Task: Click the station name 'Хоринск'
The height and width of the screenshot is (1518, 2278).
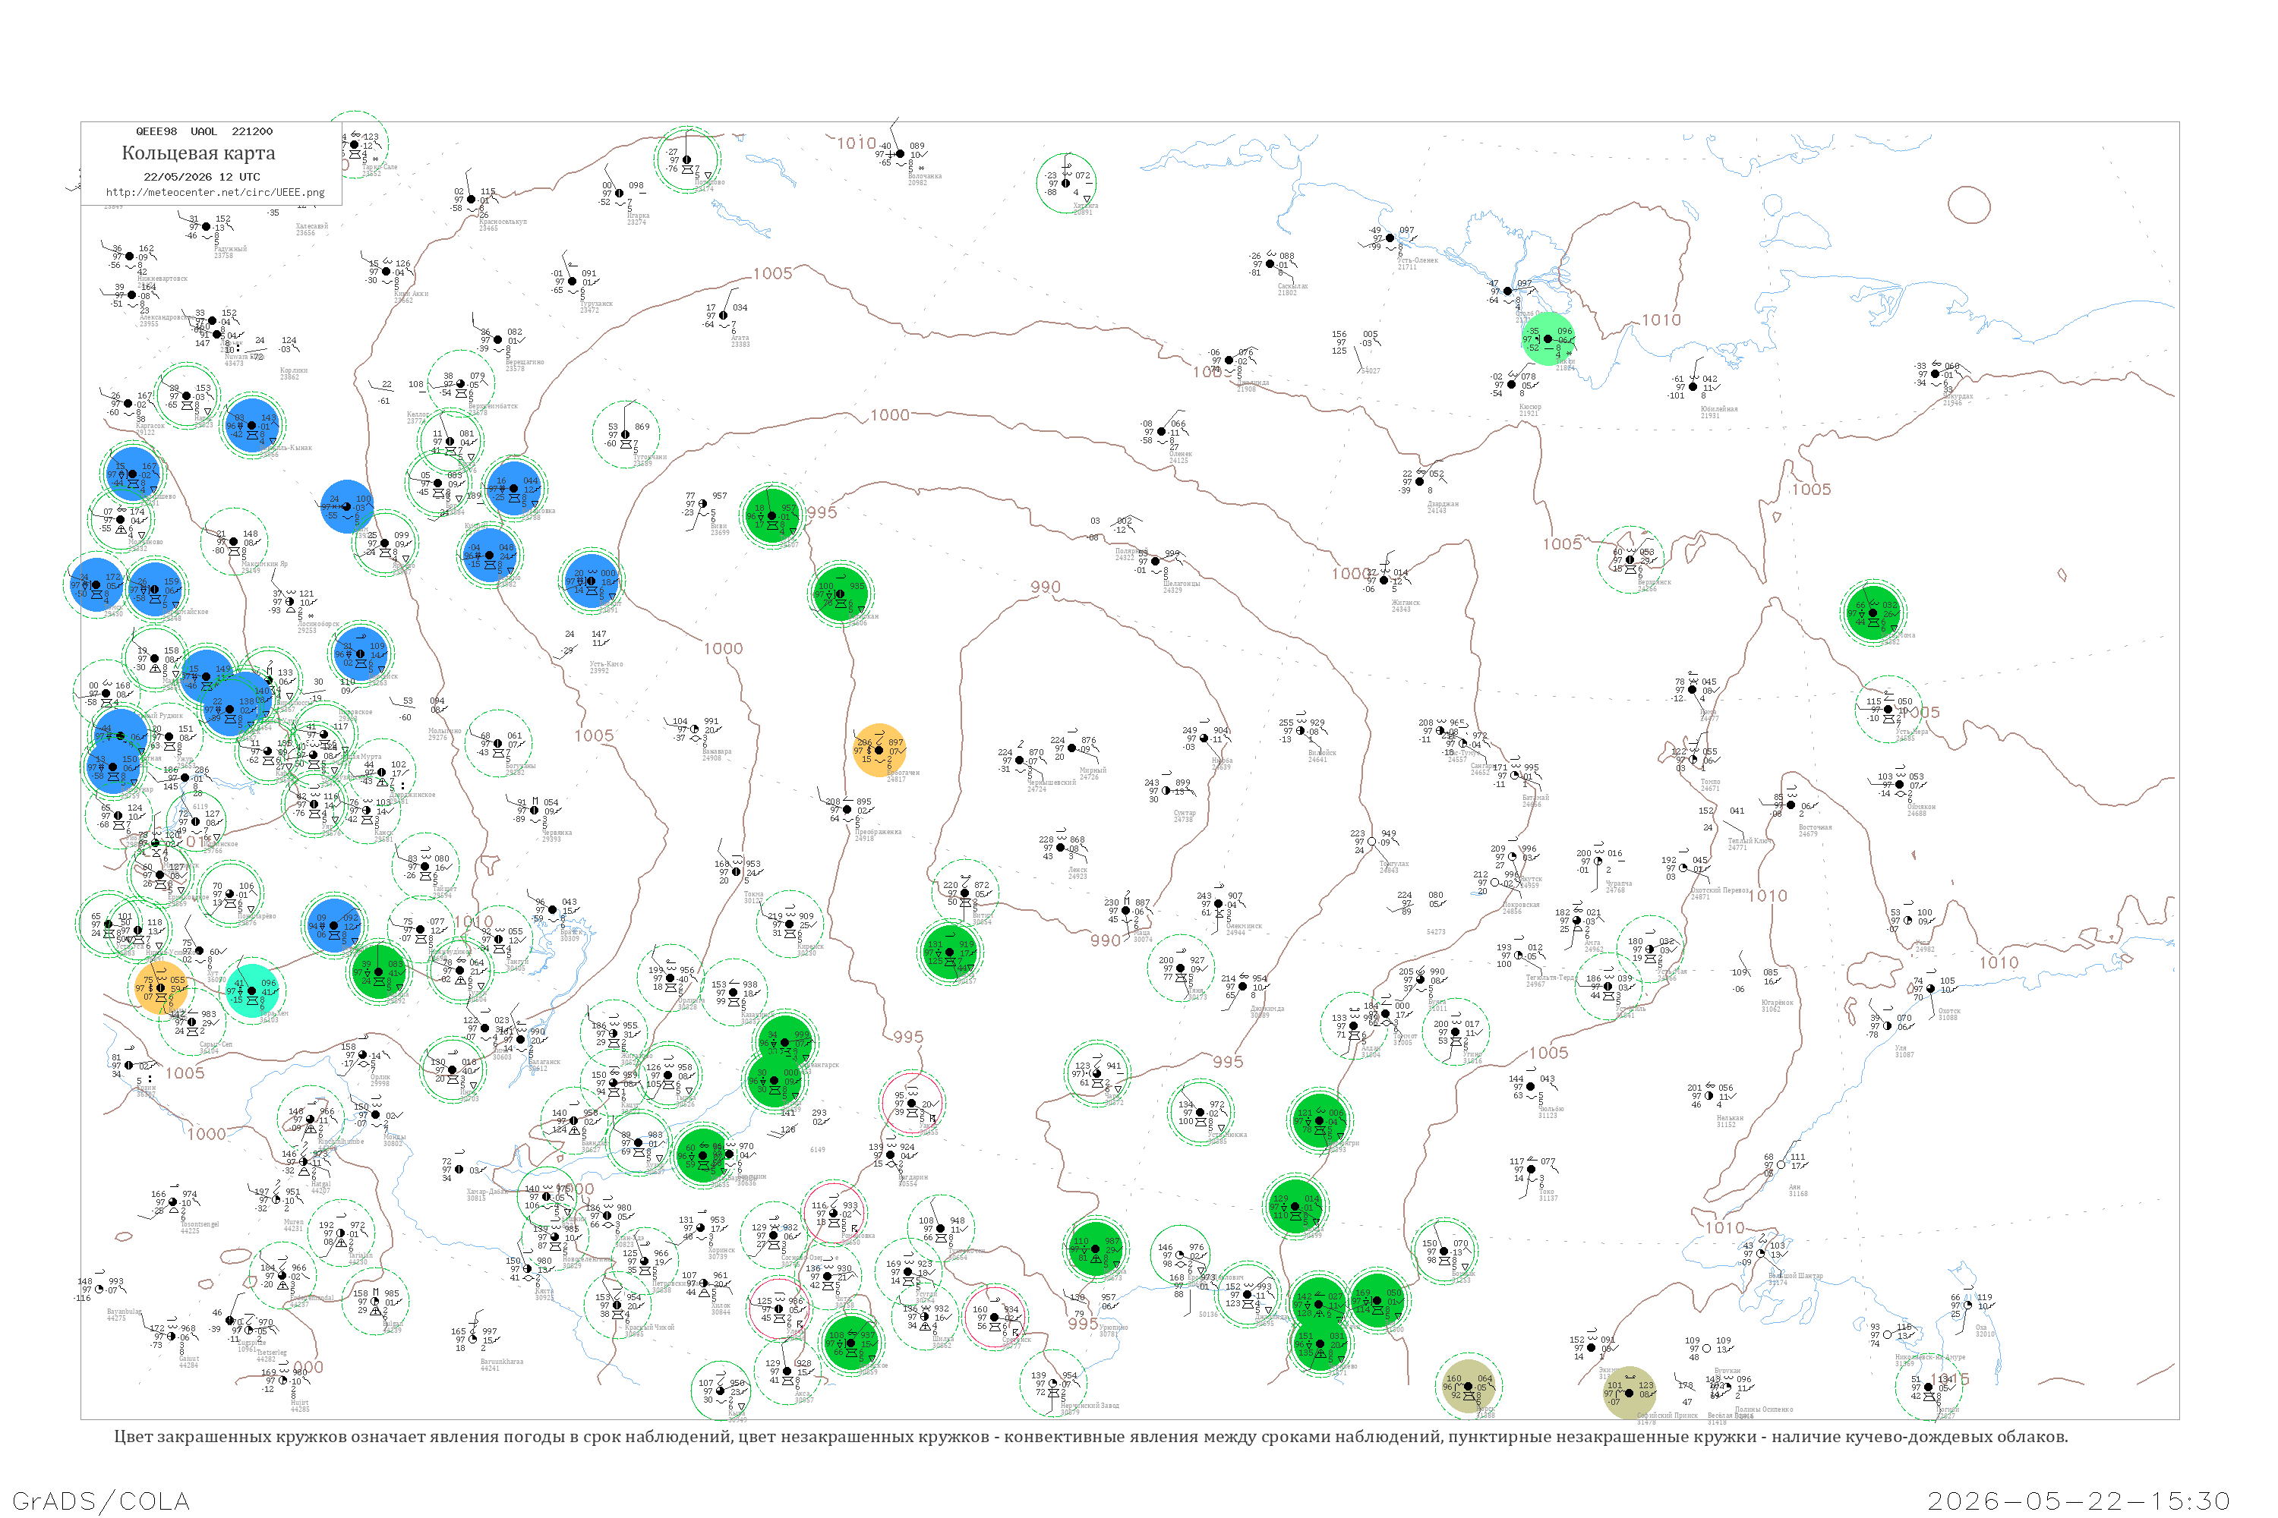Action: [x=721, y=1250]
